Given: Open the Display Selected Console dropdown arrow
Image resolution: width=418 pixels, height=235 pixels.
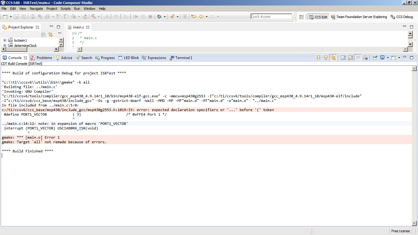Looking at the screenshot, I should (x=388, y=58).
